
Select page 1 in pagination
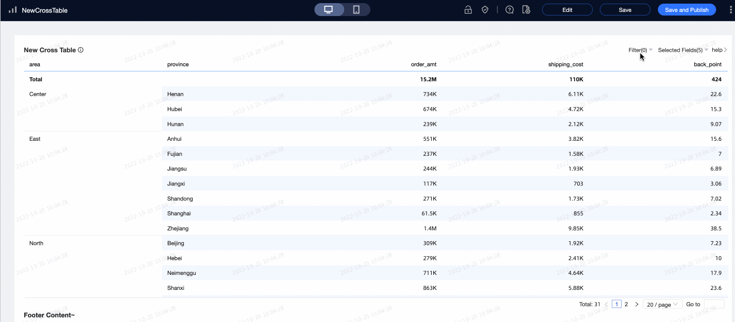[616, 304]
